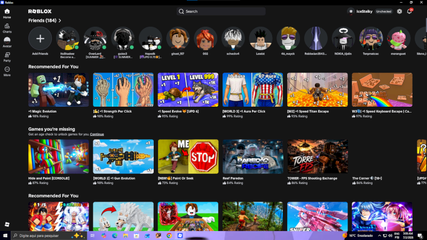Screen dimensions: 427x240
Task: Open the anime characters game thumbnail
Action: [x=382, y=217]
